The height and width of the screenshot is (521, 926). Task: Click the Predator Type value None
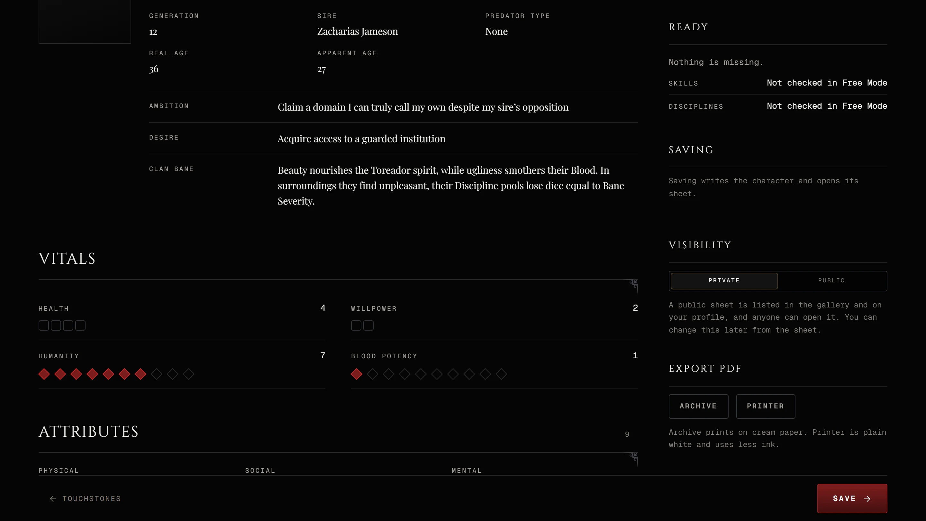point(496,31)
